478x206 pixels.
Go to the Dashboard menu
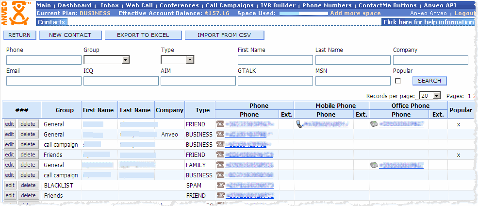[x=75, y=5]
